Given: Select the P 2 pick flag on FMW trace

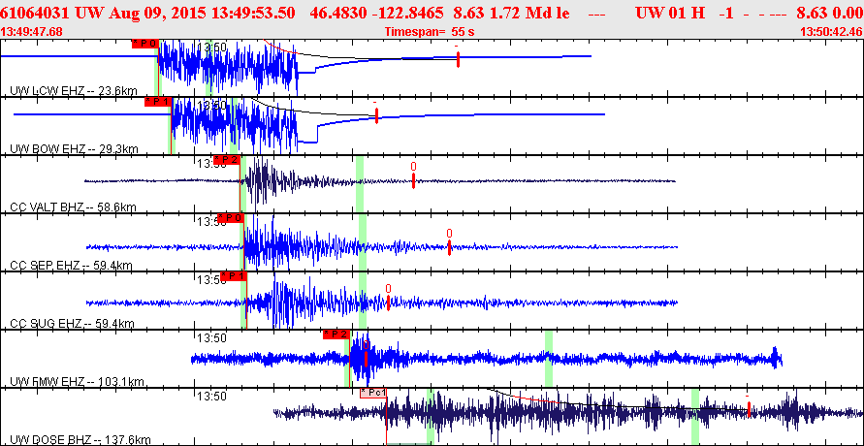Looking at the screenshot, I should coord(336,334).
